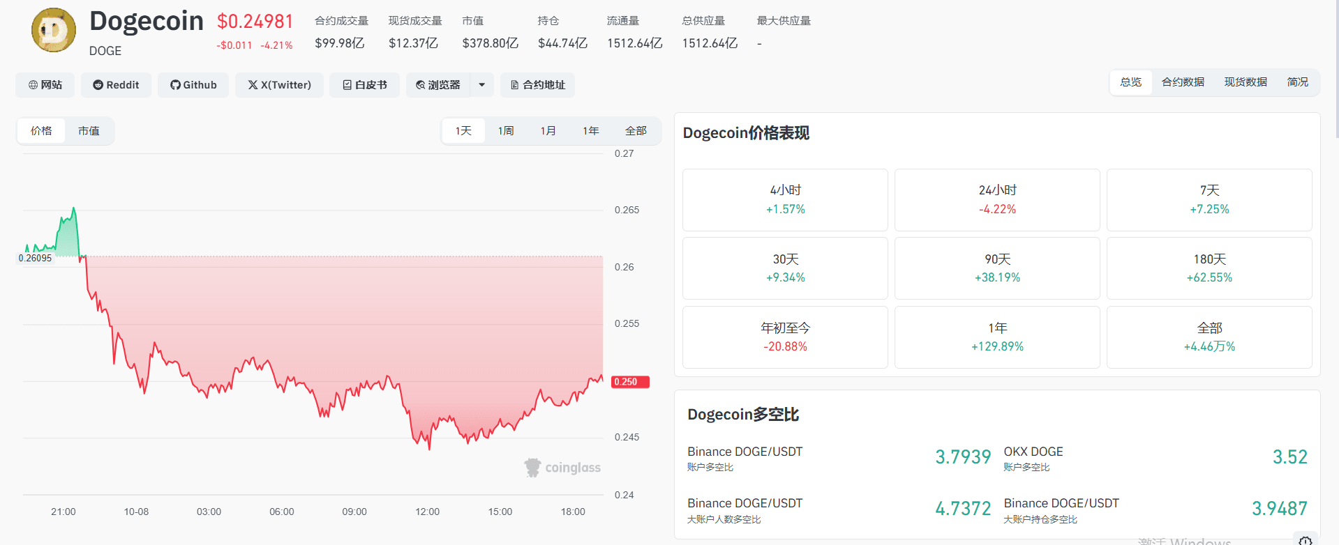The image size is (1339, 545).
Task: Click the 4小时 performance card
Action: pyautogui.click(x=785, y=200)
